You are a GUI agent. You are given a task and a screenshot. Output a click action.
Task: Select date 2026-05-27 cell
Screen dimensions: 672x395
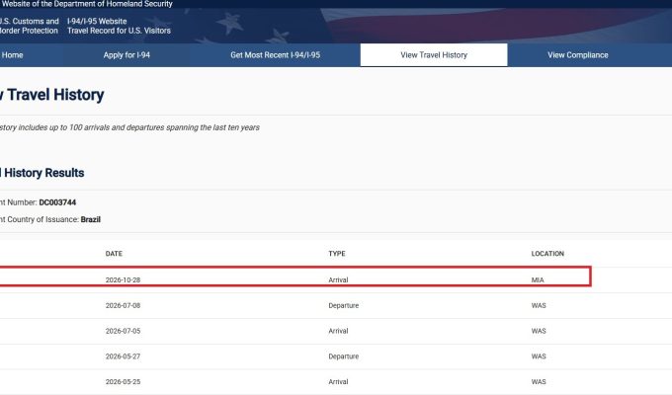click(x=123, y=356)
